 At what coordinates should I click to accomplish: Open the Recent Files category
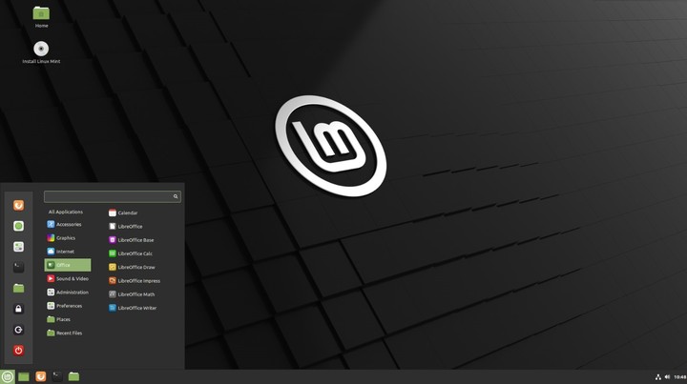tap(69, 333)
